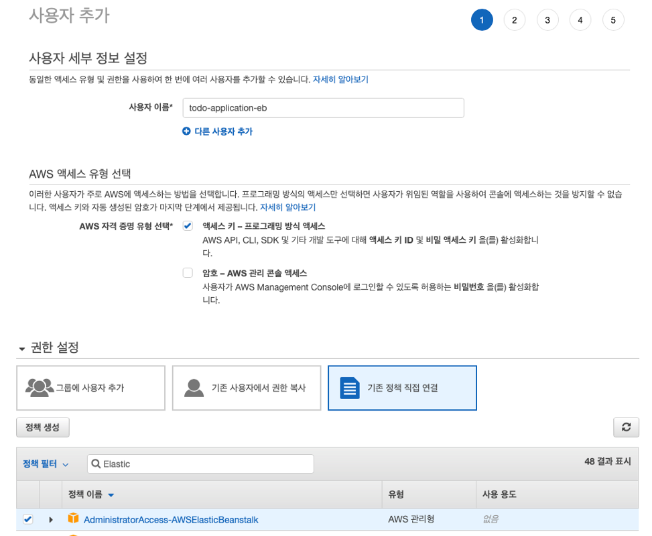Screen dimensions: 652x536
Task: Select 기존 사용자에서 권한 복사 option
Action: coord(247,388)
